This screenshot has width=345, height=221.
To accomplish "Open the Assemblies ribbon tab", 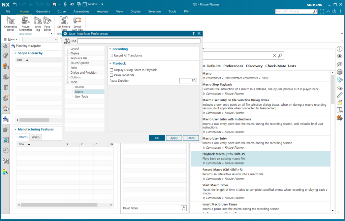I will coord(81,11).
